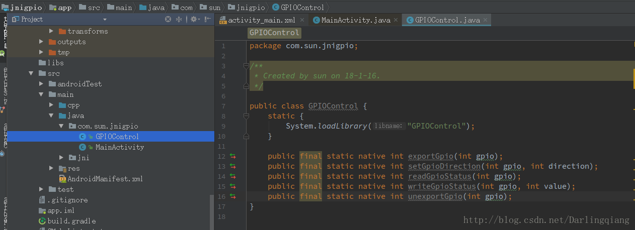Click the build.gradle file icon
The image size is (635, 230).
(43, 221)
